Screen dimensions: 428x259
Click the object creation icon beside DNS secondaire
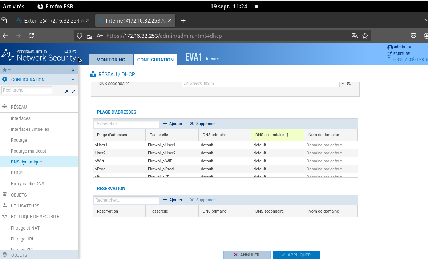[x=349, y=84]
